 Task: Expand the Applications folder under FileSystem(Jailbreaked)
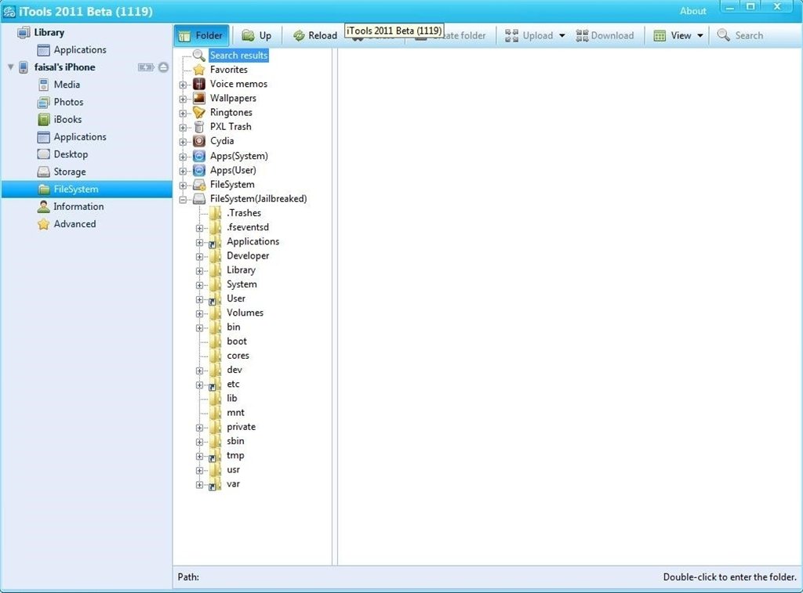200,242
